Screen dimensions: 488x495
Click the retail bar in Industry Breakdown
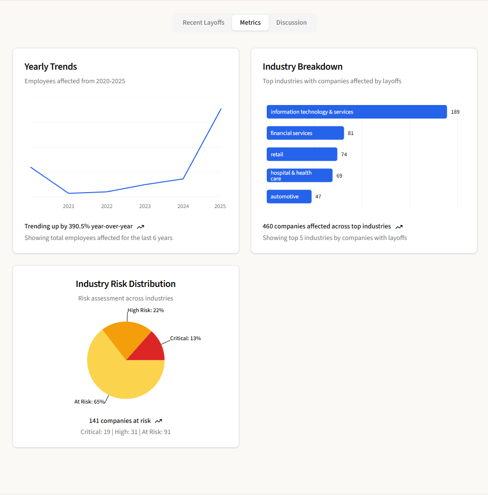point(302,154)
